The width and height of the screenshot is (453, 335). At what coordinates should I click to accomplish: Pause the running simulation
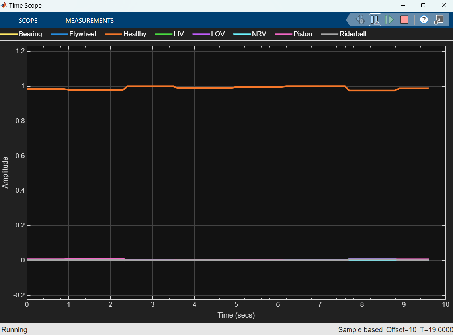[375, 20]
